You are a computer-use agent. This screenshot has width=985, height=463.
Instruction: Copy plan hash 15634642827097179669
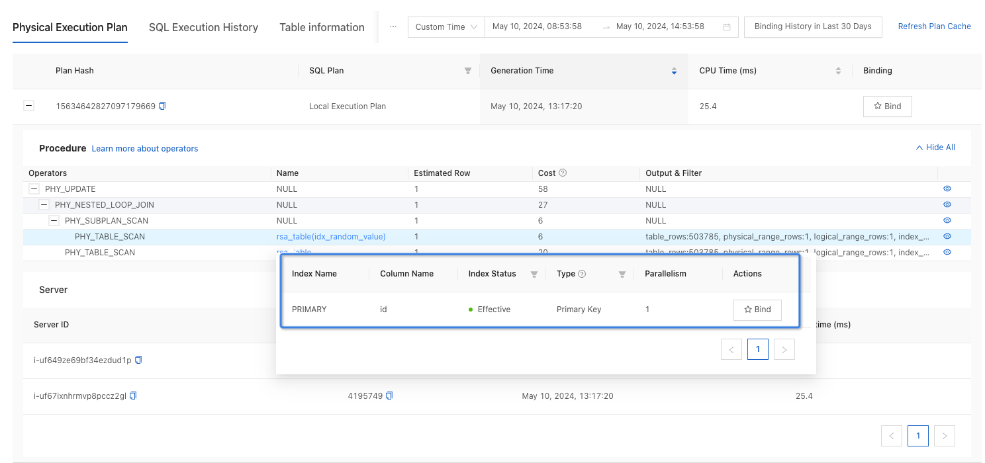(x=162, y=106)
